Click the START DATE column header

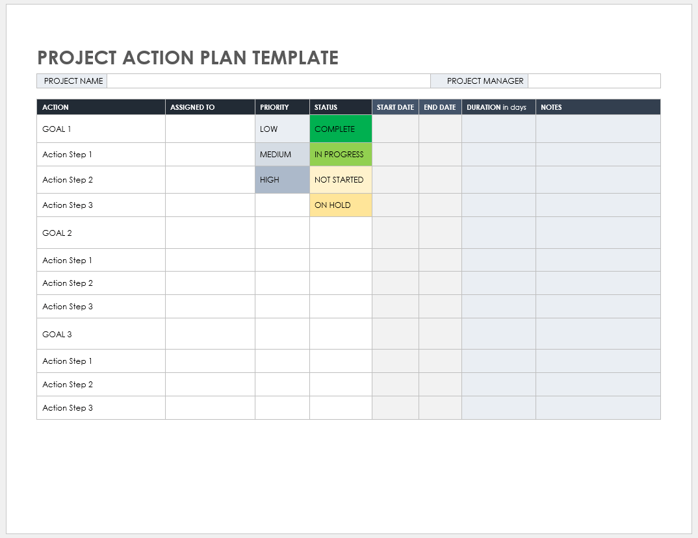(395, 107)
